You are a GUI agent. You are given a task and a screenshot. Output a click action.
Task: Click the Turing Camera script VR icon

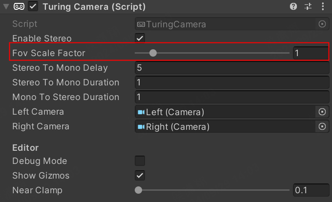tap(19, 7)
